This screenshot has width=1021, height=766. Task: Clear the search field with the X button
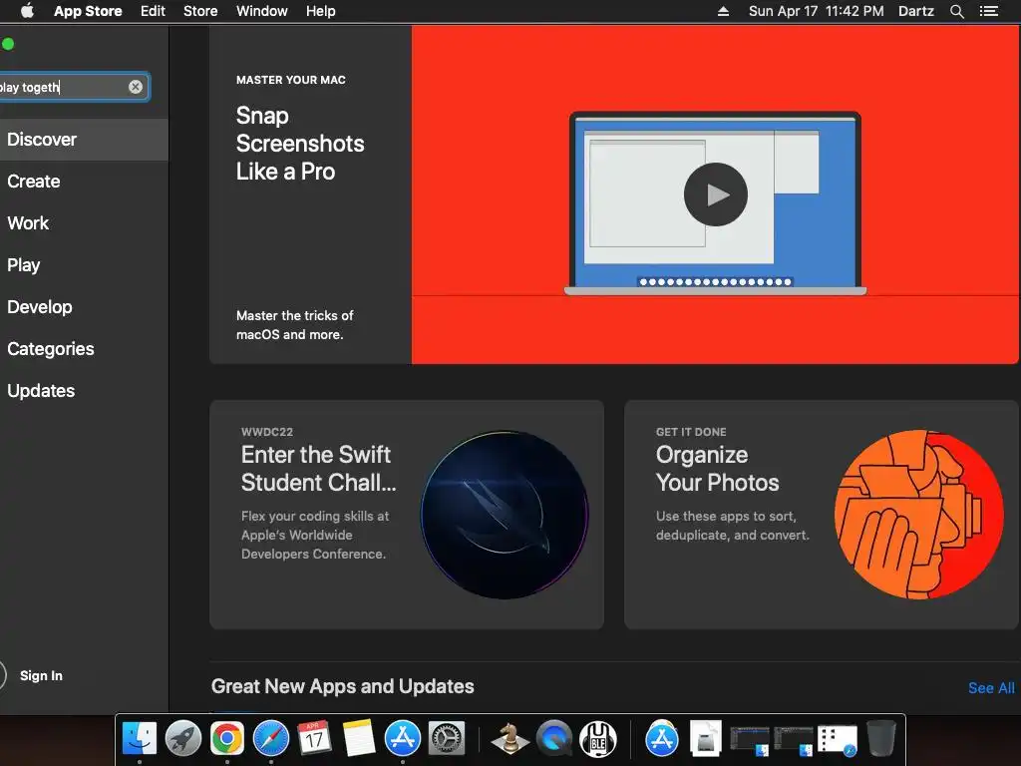coord(136,87)
